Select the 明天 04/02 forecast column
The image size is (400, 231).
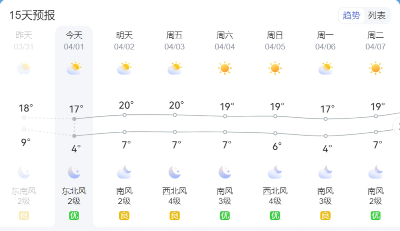point(124,41)
